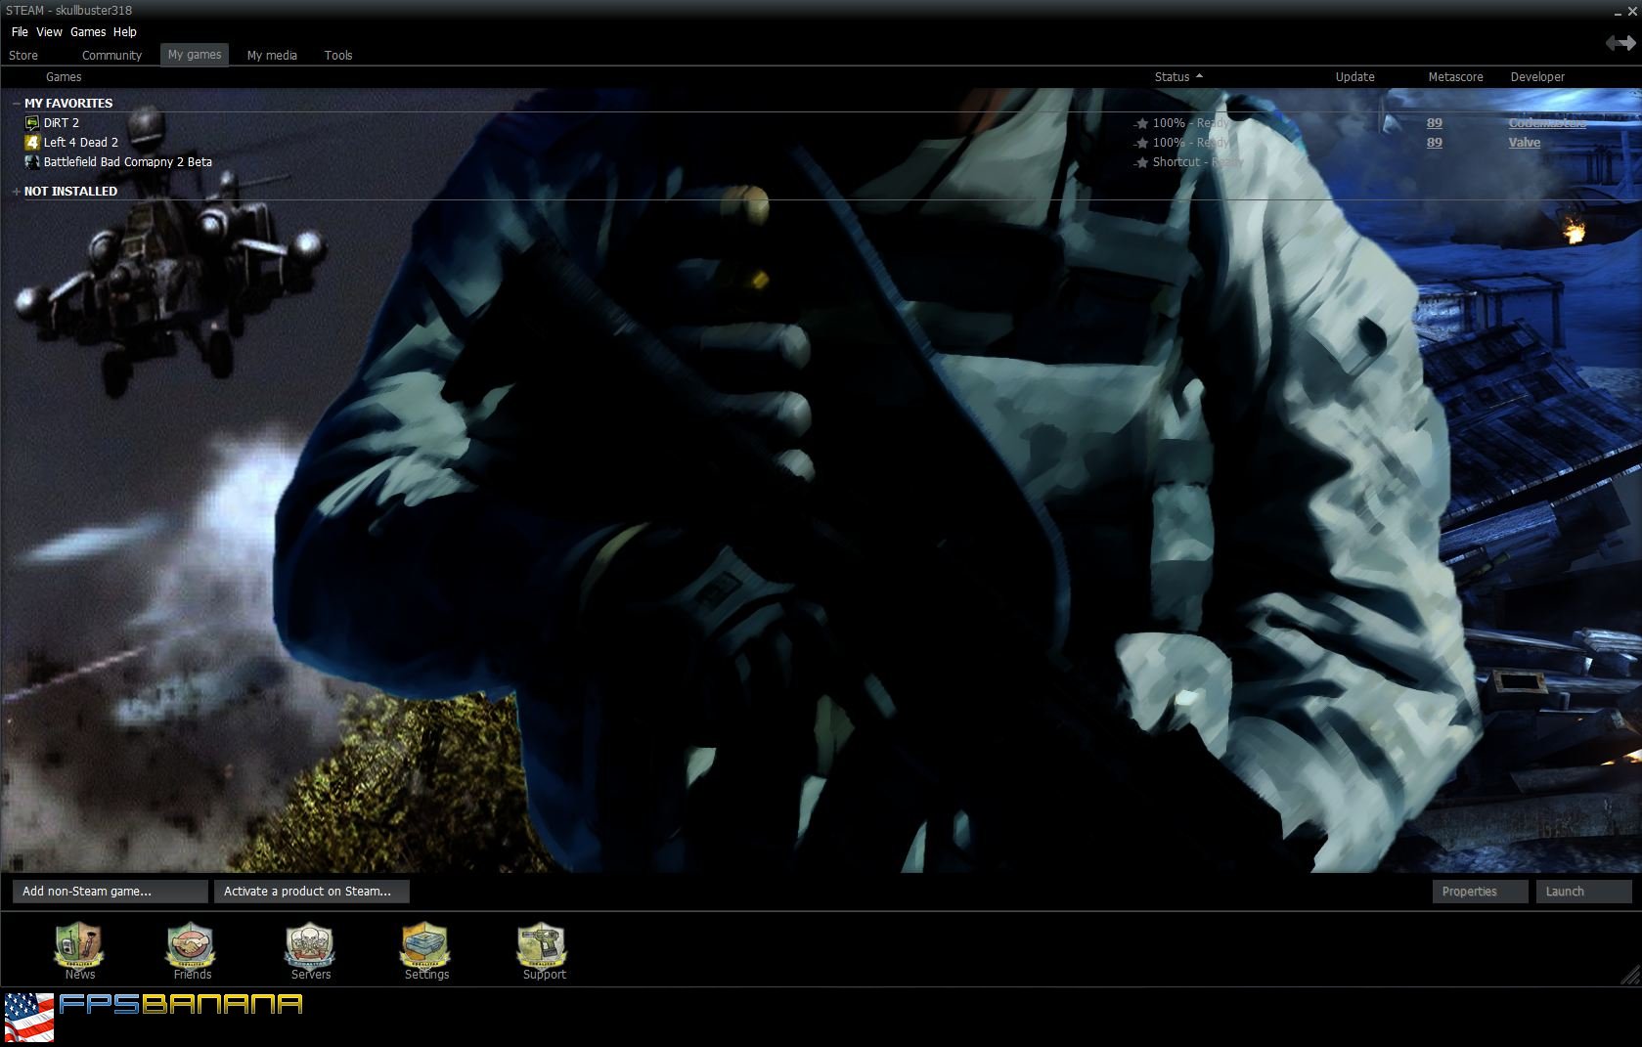1642x1047 pixels.
Task: Switch to the Community tab
Action: tap(111, 56)
